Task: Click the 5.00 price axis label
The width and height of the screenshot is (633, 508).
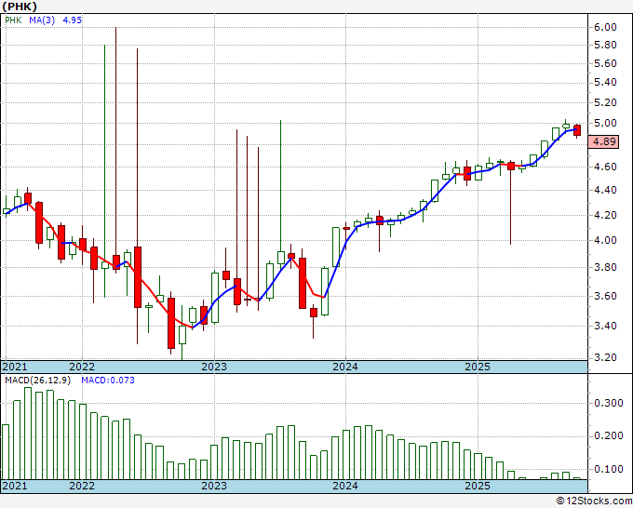Action: point(605,123)
